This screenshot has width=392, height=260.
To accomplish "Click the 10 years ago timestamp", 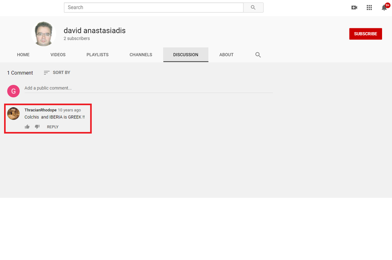I will (70, 110).
